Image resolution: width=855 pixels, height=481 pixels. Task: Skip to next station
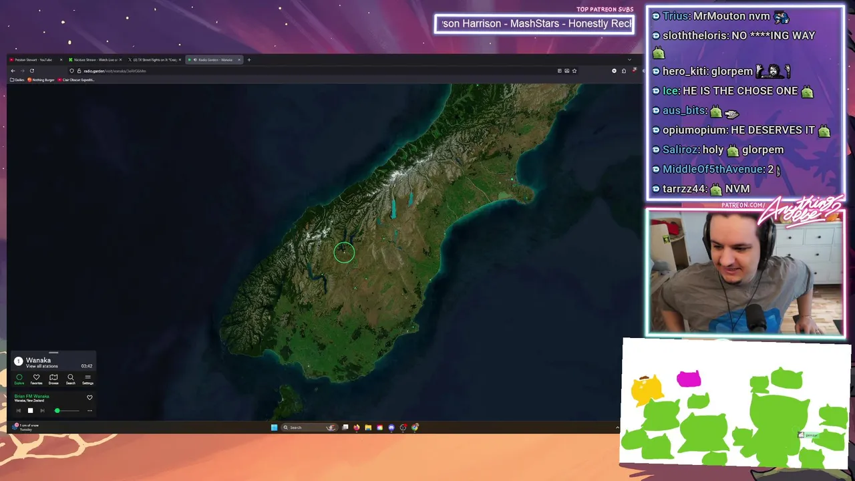click(42, 411)
